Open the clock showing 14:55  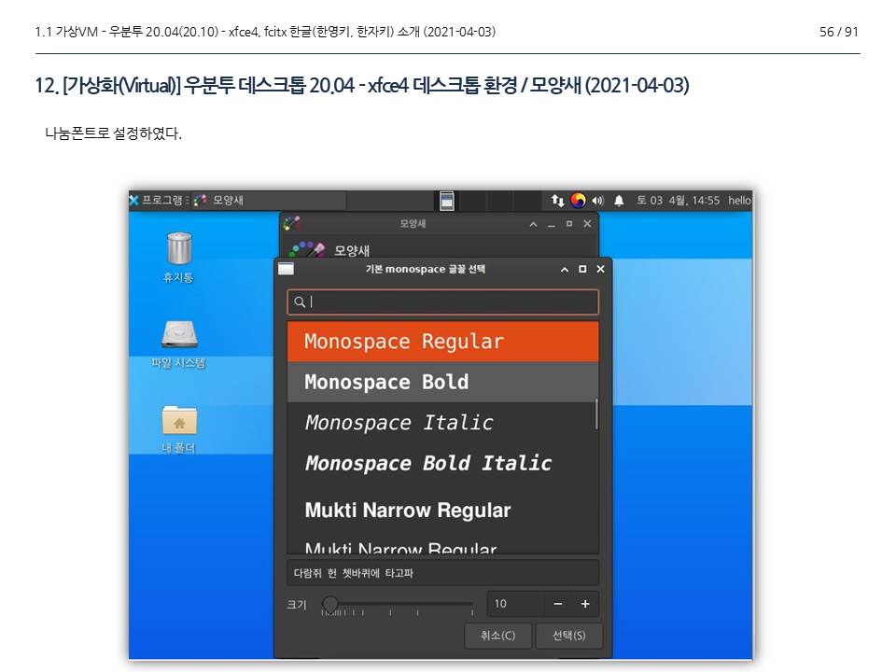pyautogui.click(x=678, y=201)
